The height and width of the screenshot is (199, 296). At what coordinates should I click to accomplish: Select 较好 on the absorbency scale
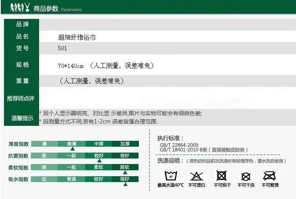(x=98, y=179)
